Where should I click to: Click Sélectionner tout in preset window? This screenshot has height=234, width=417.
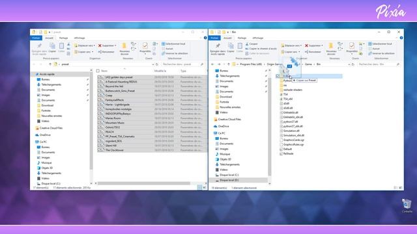173,44
